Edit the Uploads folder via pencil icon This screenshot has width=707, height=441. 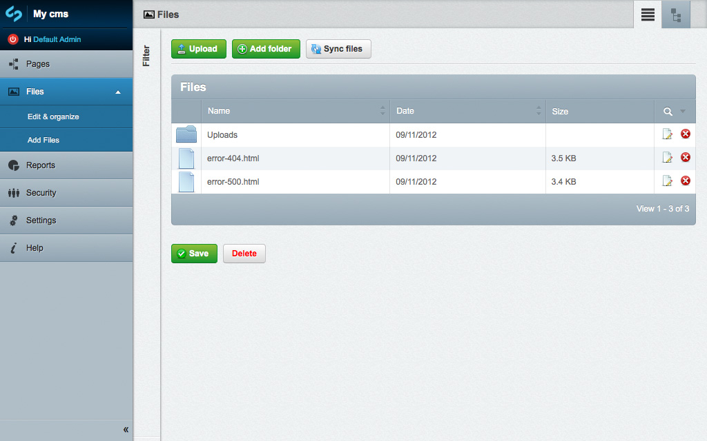tap(667, 134)
